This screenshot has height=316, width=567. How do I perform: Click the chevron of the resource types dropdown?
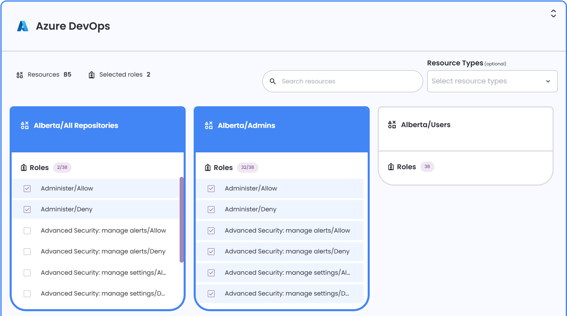[x=548, y=81]
